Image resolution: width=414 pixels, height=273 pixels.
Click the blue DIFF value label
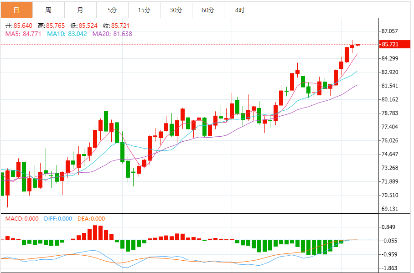[58, 219]
